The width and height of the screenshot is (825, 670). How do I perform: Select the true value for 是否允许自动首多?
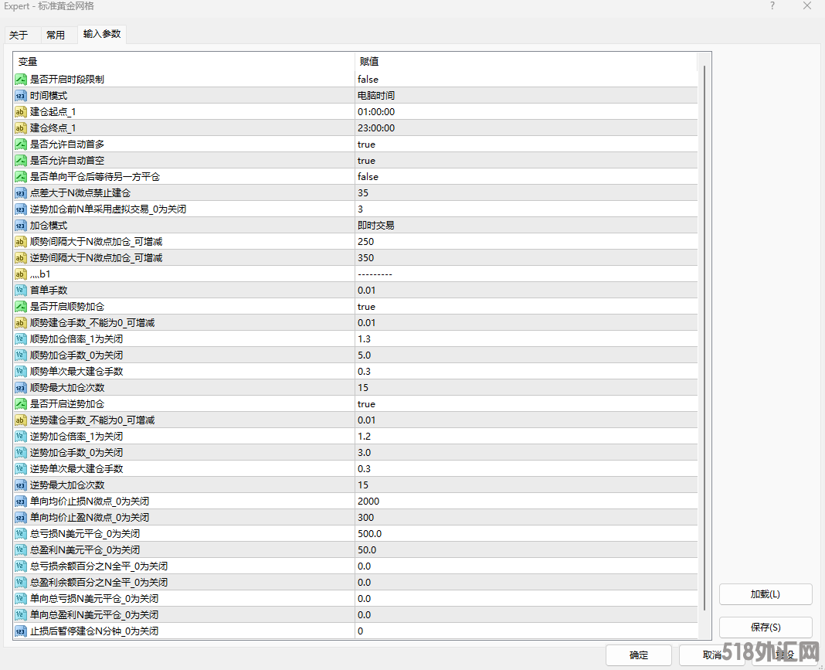coord(366,145)
